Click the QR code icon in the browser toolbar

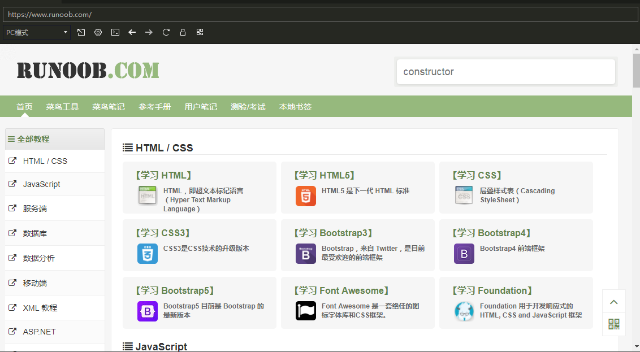tap(200, 32)
